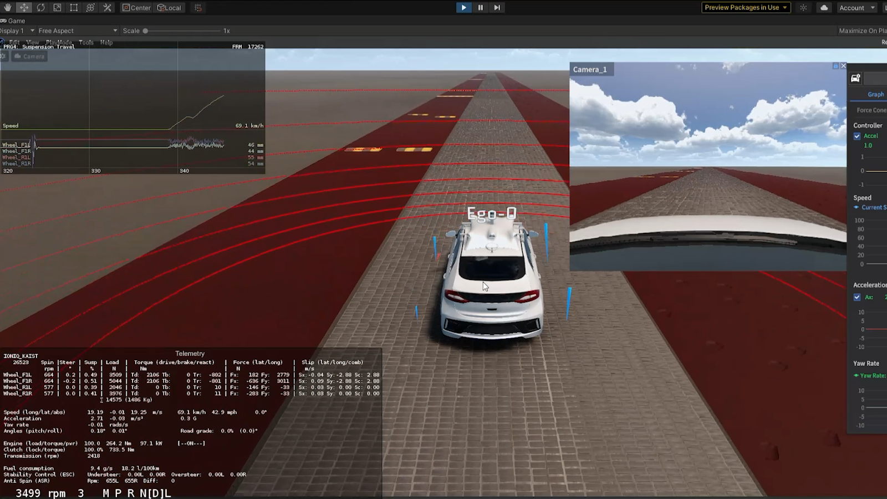Switch to the Graph tab
Screen dimensions: 887x499
coord(875,94)
